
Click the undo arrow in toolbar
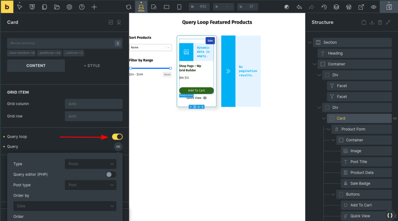tap(299, 7)
